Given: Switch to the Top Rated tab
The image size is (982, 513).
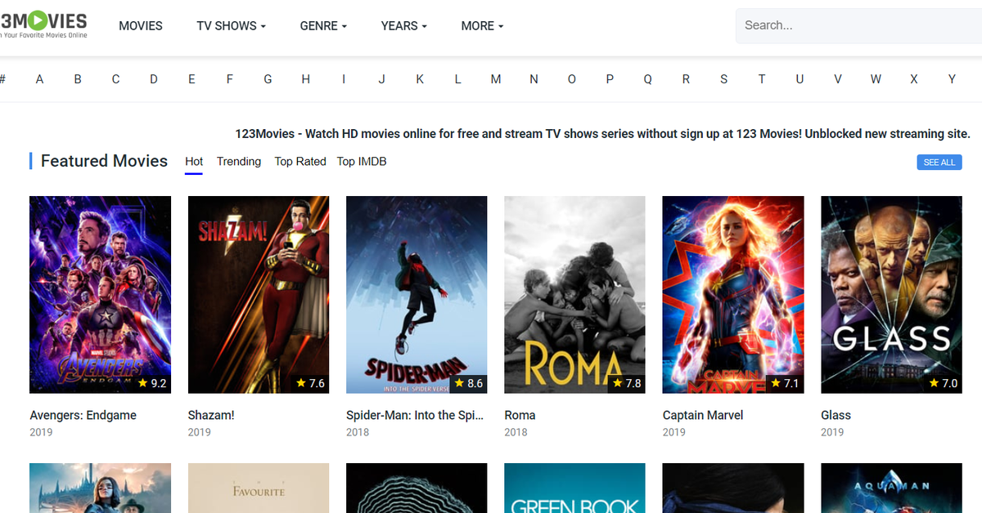Looking at the screenshot, I should (x=300, y=161).
